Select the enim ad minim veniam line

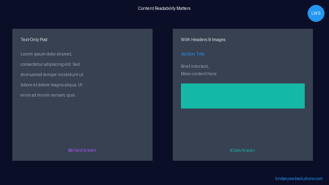(48, 95)
